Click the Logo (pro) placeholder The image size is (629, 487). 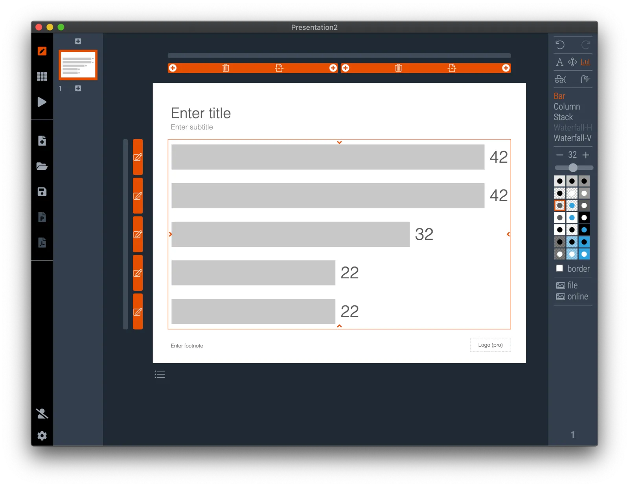click(x=490, y=345)
